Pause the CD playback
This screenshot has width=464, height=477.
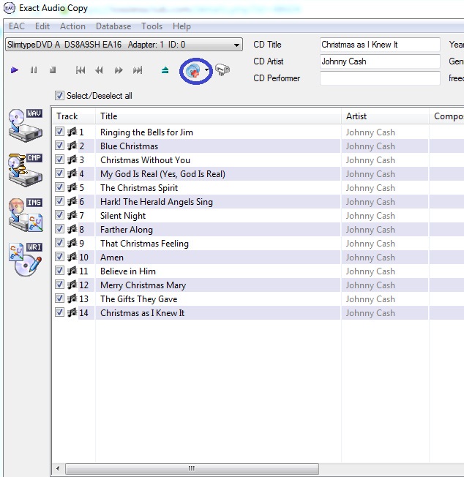[x=34, y=70]
